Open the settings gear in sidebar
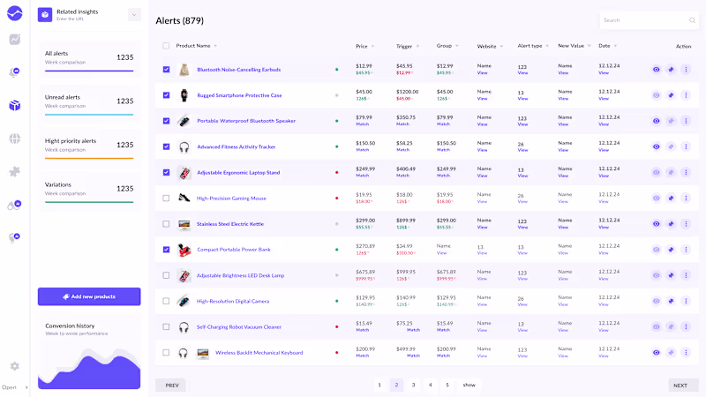Screen dimensions: 706x397 (15, 366)
